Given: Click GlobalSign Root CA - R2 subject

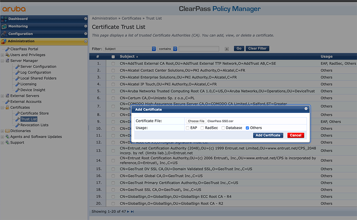Looking at the screenshot, I should tap(172, 204).
